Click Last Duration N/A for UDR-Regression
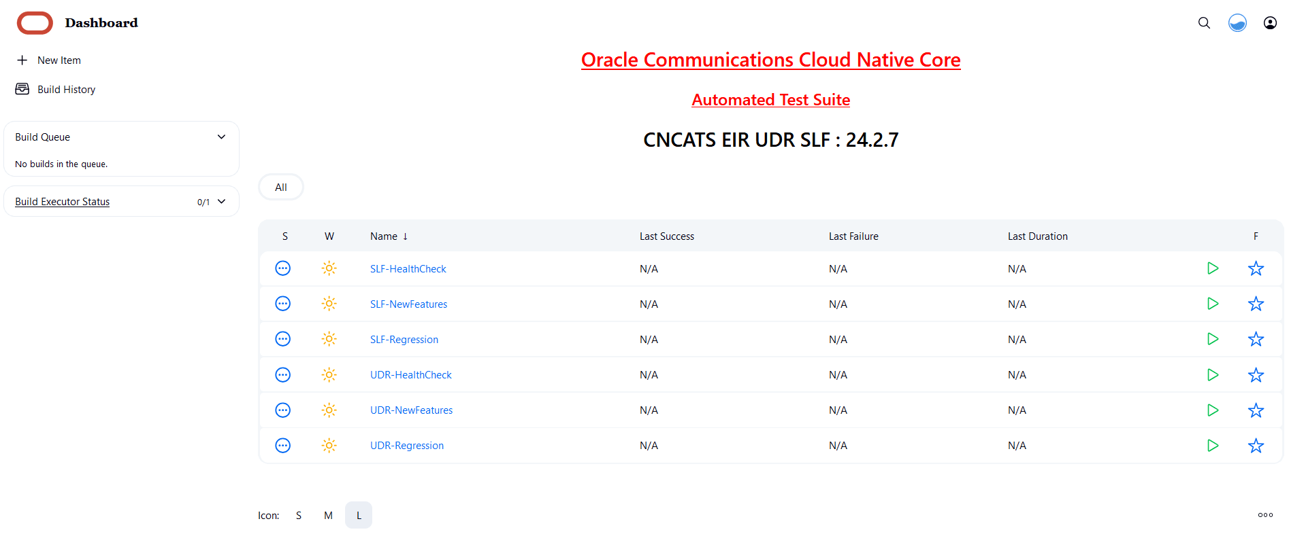1289x534 pixels. (x=1017, y=446)
